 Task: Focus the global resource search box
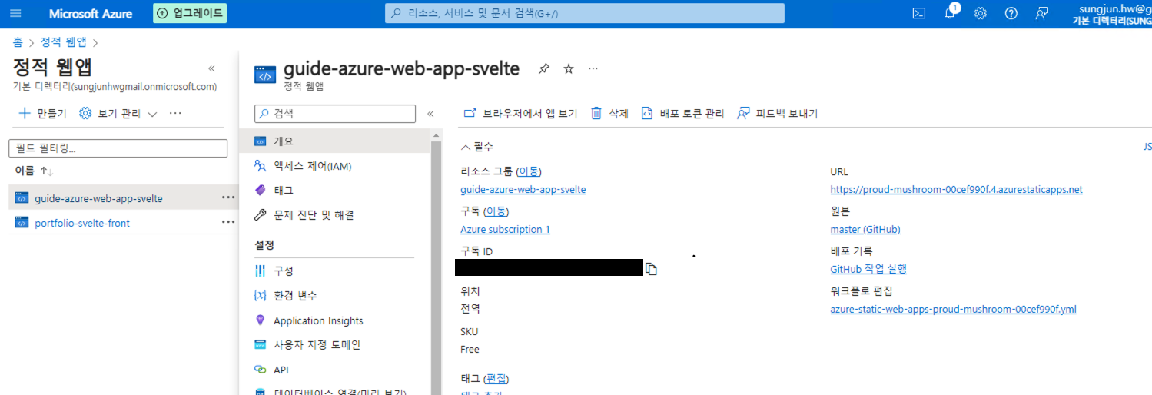tap(585, 13)
